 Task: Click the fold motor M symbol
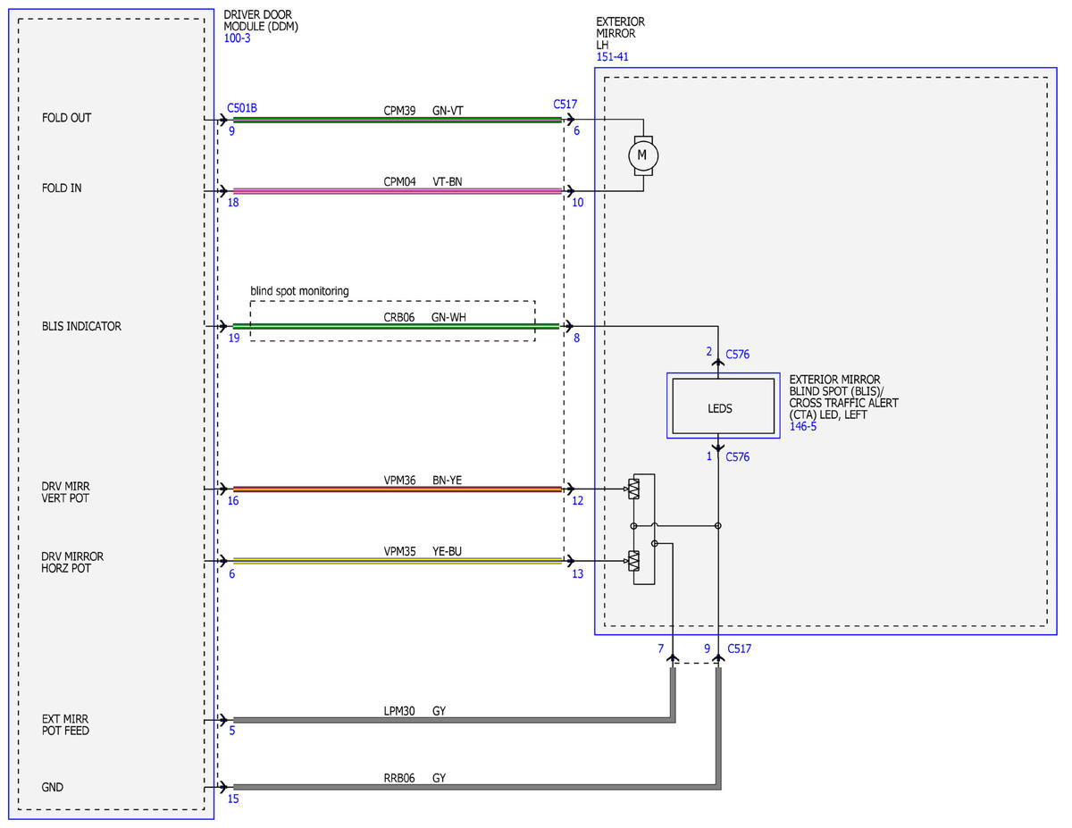(643, 155)
